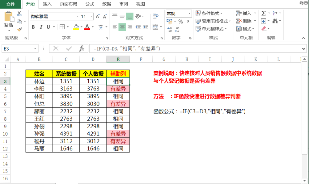Select cell containing 李阳
Viewport: 309px width, 184px height.
[39, 89]
